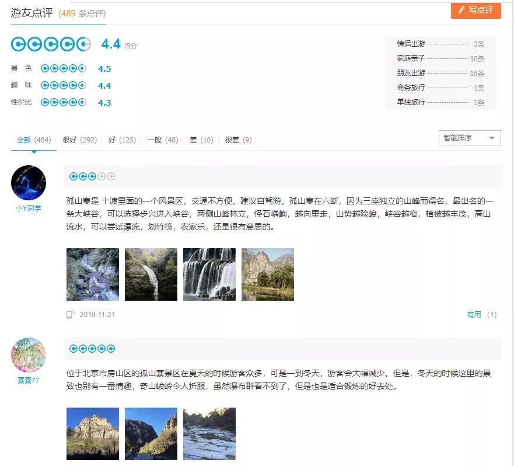The width and height of the screenshot is (514, 466).
Task: View frozen river photo in 素素77's review
Action: pyautogui.click(x=209, y=434)
